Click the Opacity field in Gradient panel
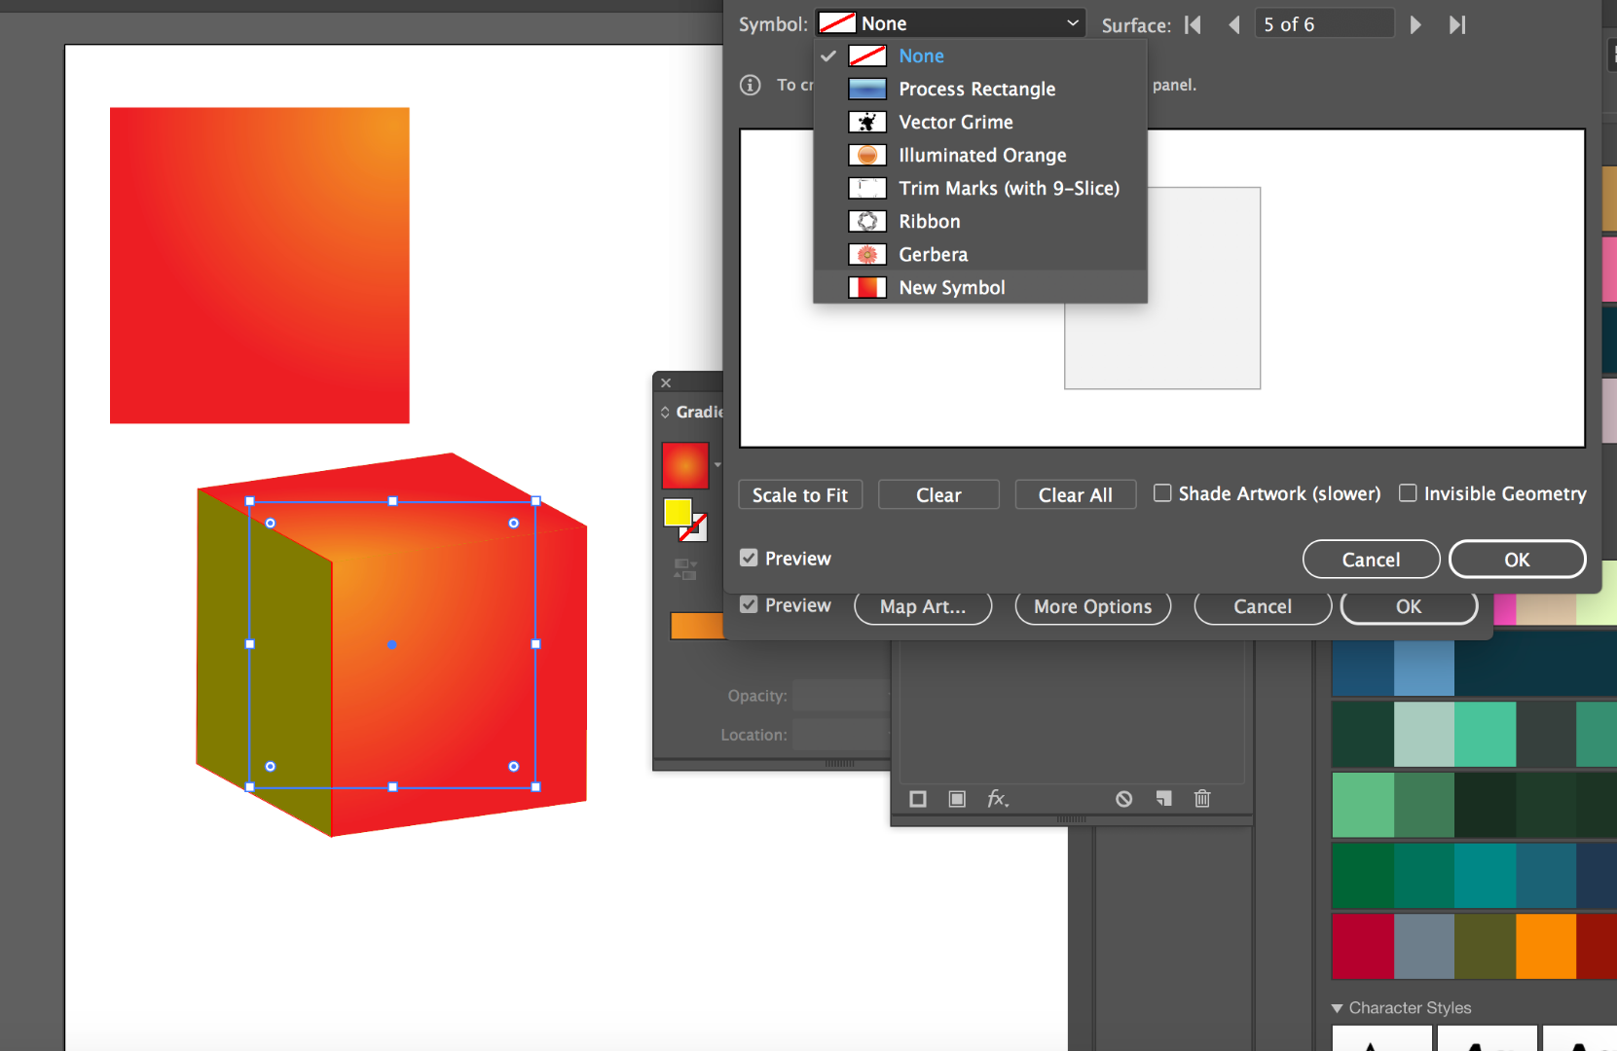Viewport: 1617px width, 1051px height. point(841,696)
